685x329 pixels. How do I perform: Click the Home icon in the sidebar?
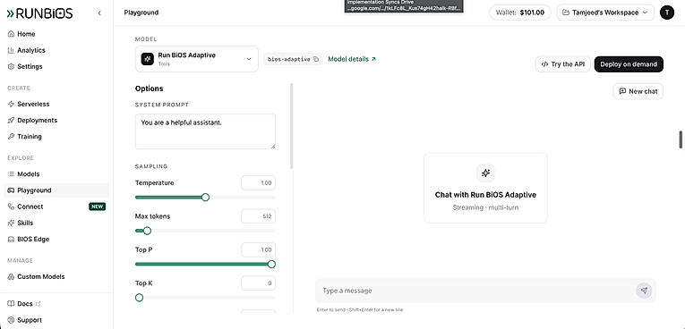point(11,34)
